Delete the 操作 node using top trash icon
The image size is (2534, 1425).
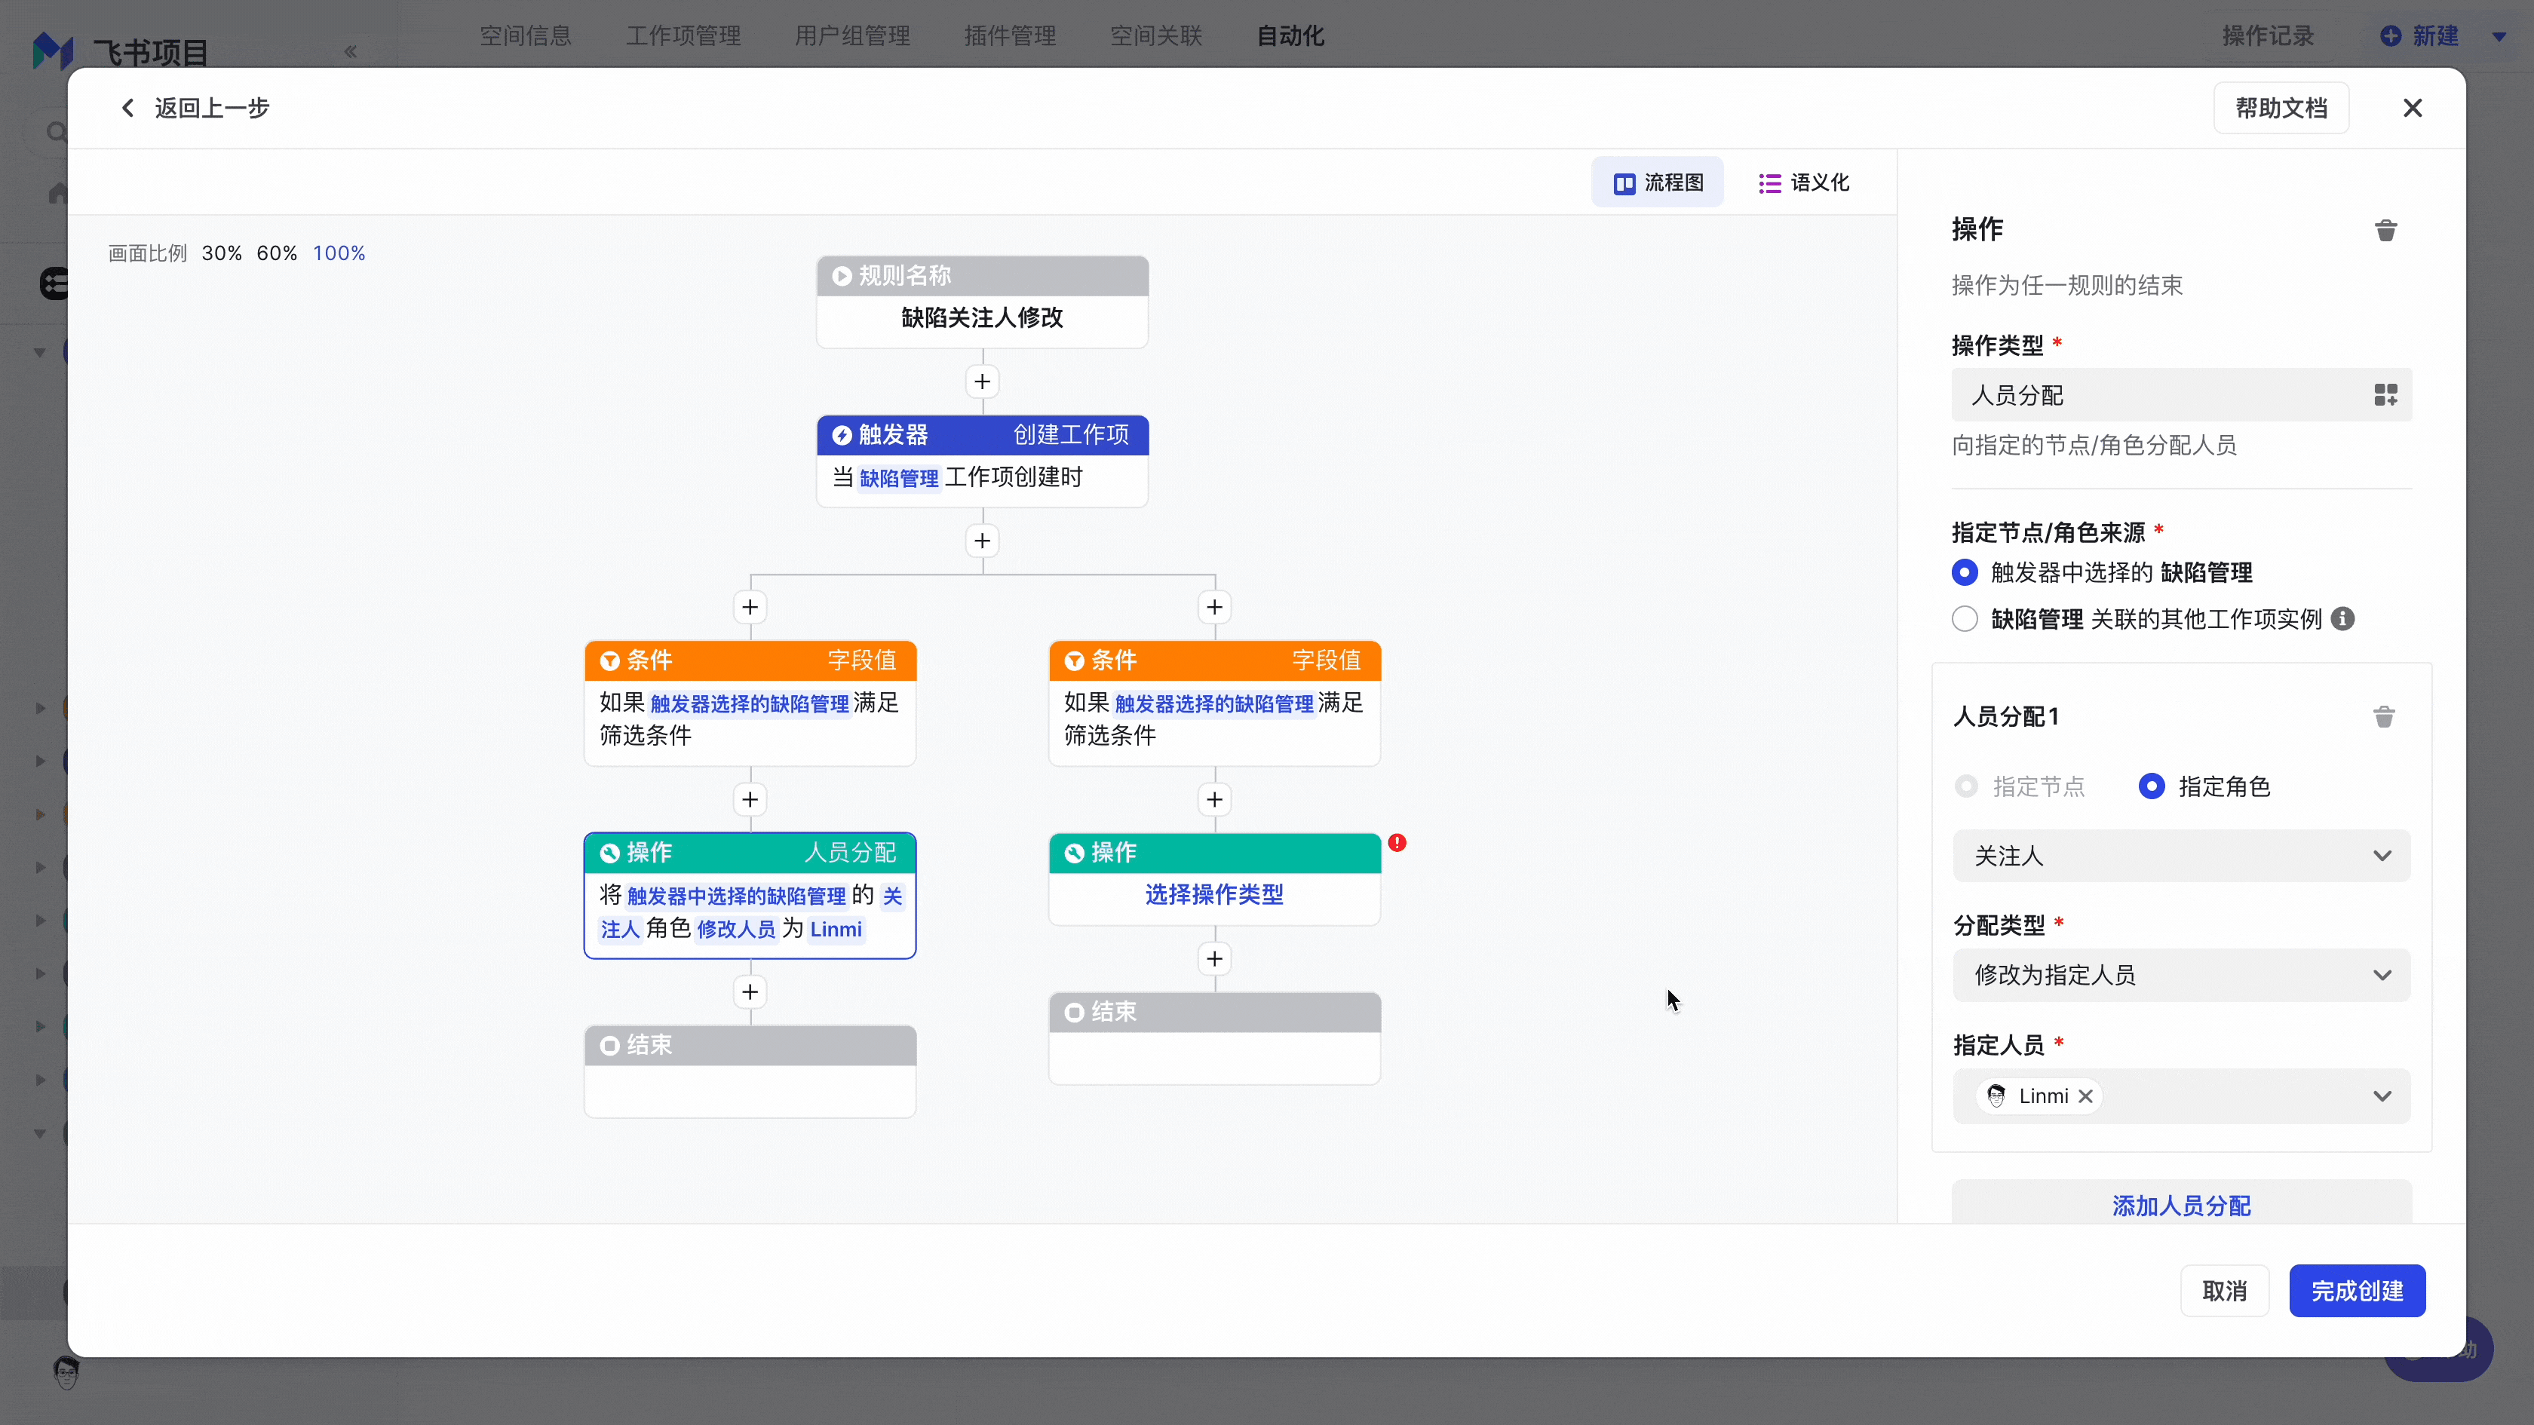[x=2385, y=230]
